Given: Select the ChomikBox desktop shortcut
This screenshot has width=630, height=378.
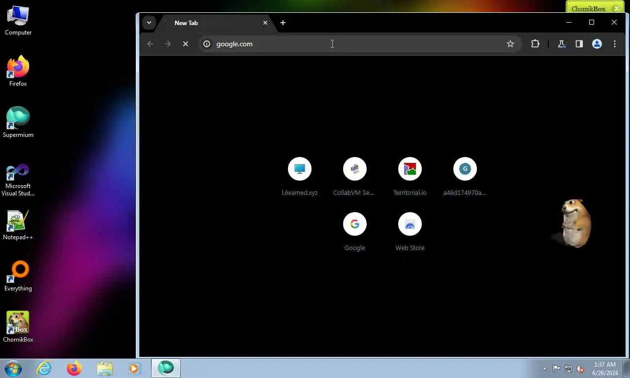Looking at the screenshot, I should (18, 327).
